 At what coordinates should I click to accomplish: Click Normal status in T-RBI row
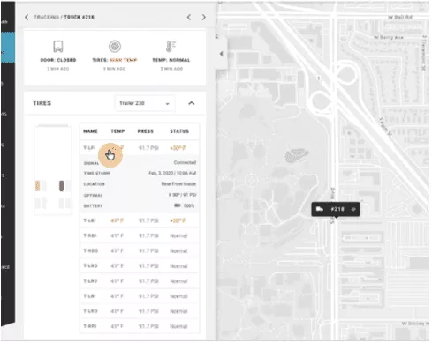[178, 235]
